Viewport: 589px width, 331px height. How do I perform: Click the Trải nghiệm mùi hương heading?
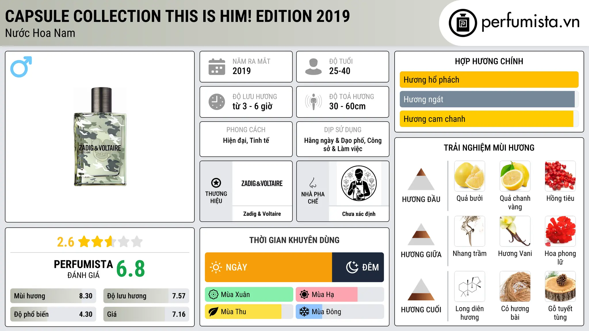tap(489, 148)
